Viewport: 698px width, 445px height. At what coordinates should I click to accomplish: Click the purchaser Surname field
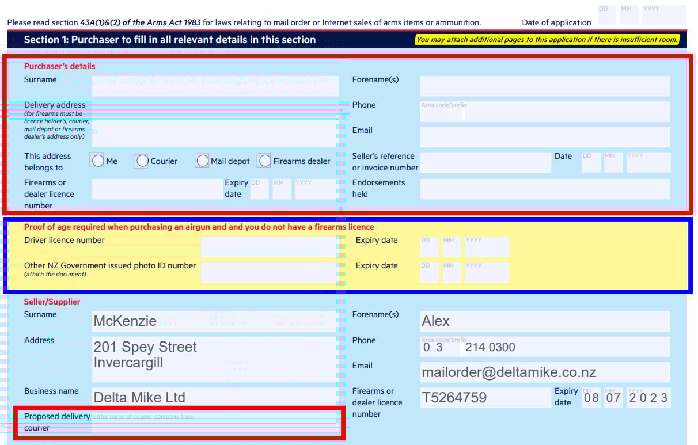pos(216,86)
